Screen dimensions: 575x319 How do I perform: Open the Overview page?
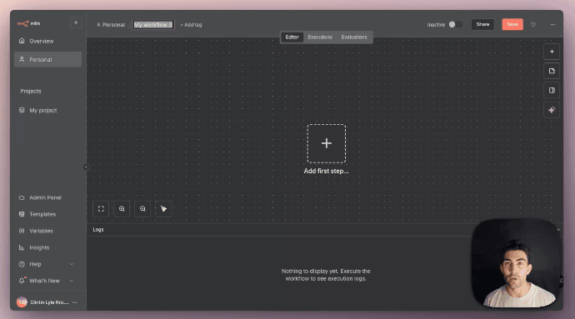pyautogui.click(x=47, y=41)
